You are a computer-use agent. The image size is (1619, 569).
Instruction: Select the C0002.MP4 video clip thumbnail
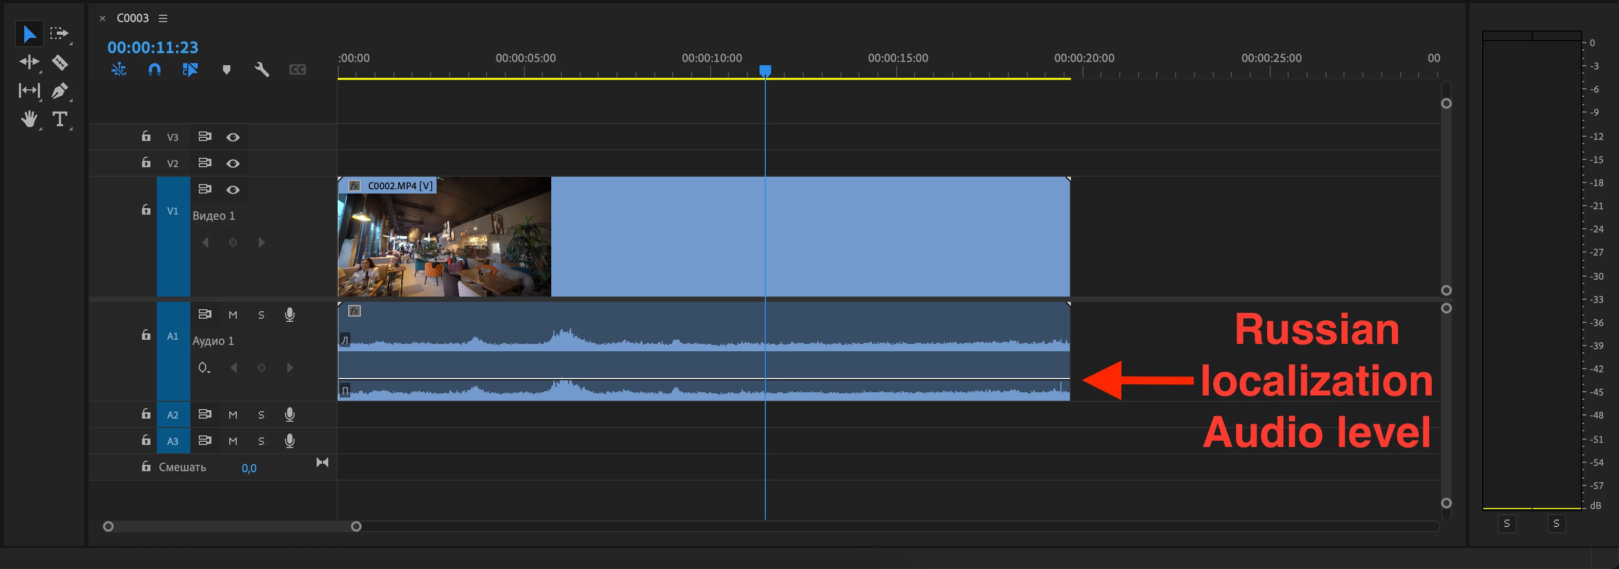tap(444, 242)
